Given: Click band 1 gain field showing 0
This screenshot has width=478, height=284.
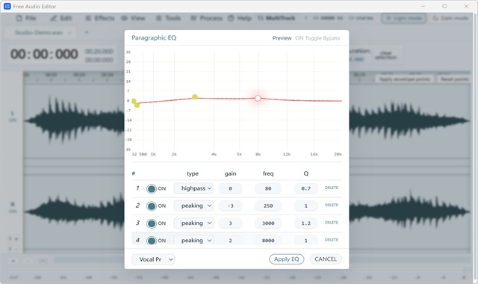Looking at the screenshot, I should (x=230, y=188).
